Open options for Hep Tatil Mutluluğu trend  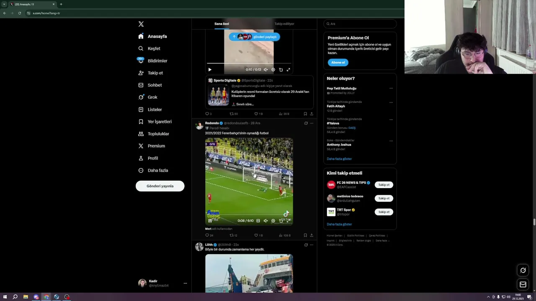[x=391, y=89]
